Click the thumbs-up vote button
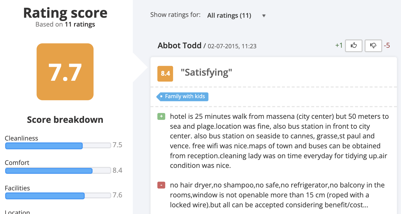 click(x=353, y=46)
